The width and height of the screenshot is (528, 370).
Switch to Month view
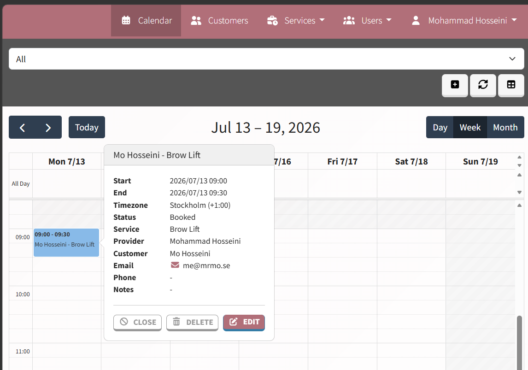[x=505, y=127]
